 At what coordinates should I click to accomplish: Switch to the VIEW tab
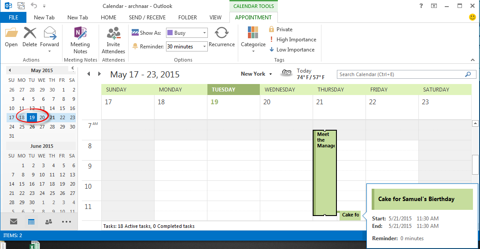pyautogui.click(x=215, y=18)
